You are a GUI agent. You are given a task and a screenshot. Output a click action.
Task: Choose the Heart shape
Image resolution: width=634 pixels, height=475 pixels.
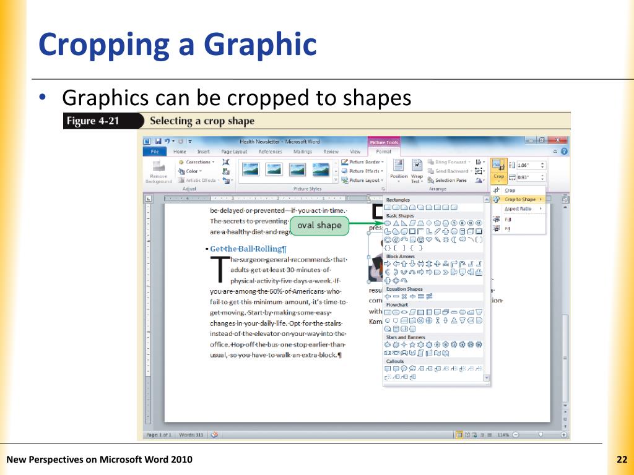tap(429, 239)
